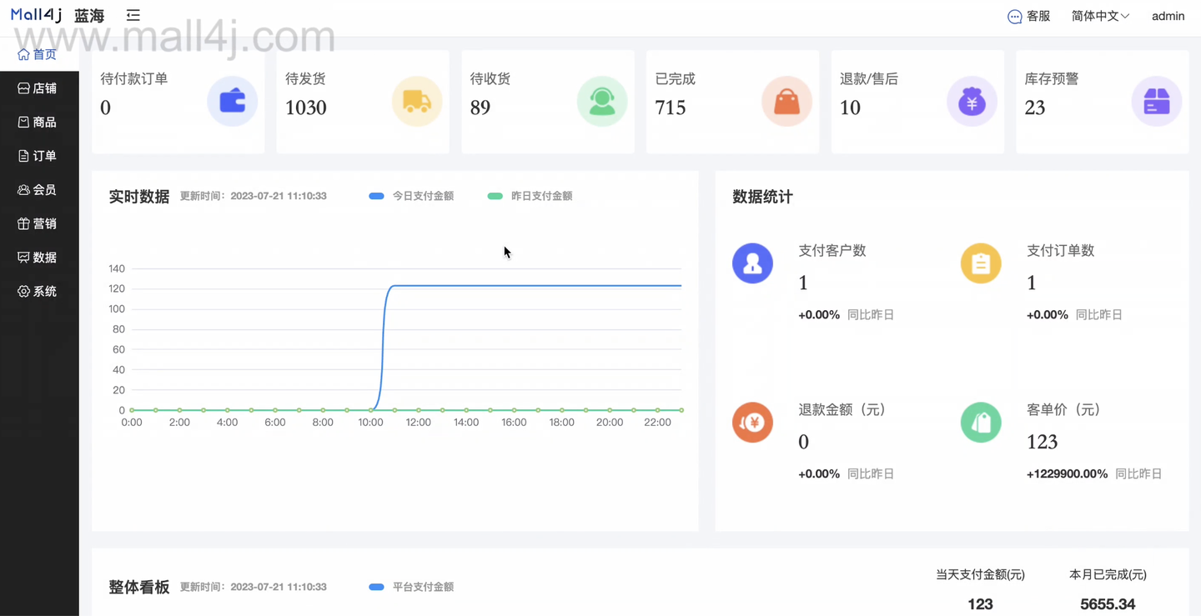Click the truck icon on 待发货 card
Viewport: 1201px width, 616px height.
[x=417, y=101]
